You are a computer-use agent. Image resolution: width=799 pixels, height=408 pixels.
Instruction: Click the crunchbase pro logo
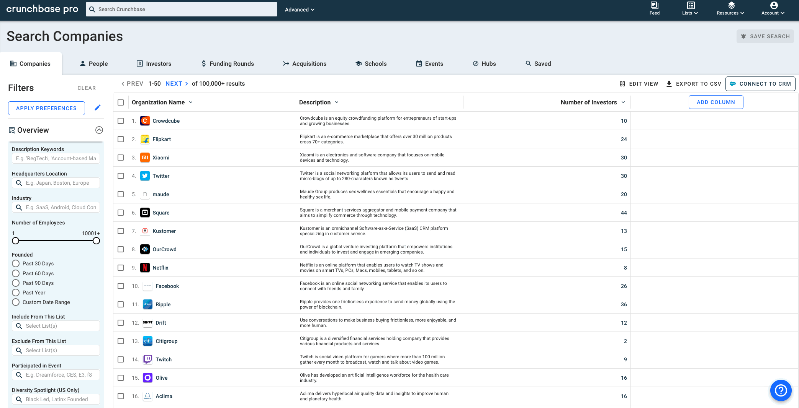pyautogui.click(x=42, y=9)
